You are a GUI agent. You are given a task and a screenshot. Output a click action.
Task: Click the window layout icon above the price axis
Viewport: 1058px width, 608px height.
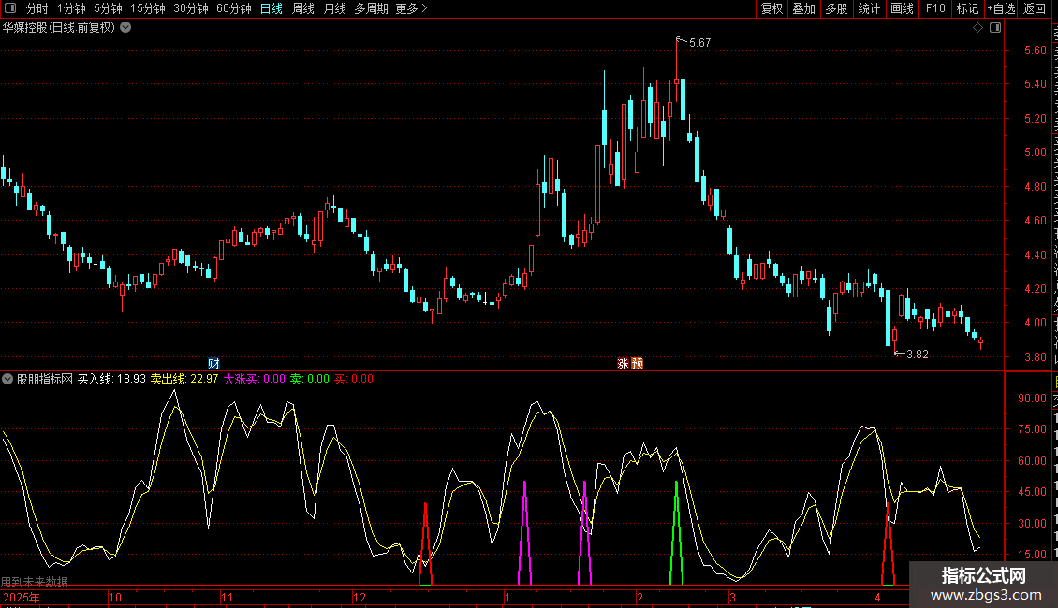995,28
